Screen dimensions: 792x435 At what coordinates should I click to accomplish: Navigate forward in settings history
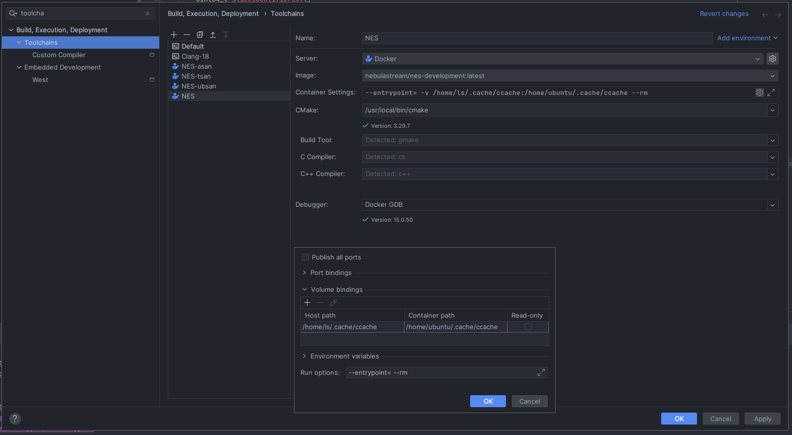click(x=778, y=15)
